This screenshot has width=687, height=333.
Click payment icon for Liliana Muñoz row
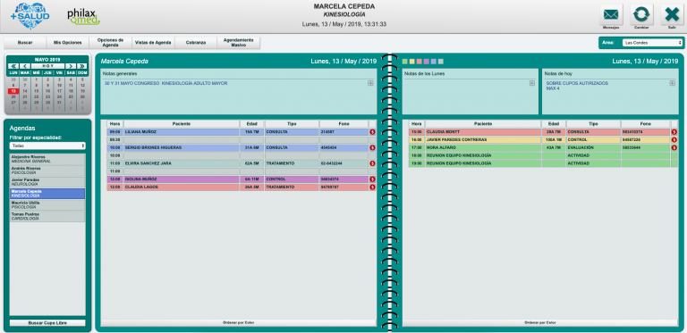click(372, 131)
